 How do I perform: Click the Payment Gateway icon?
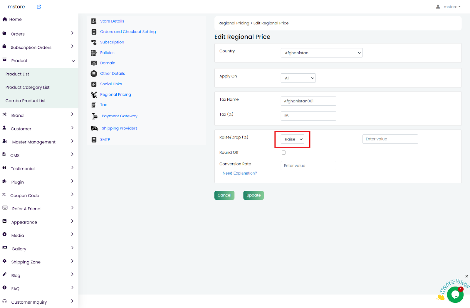94,116
